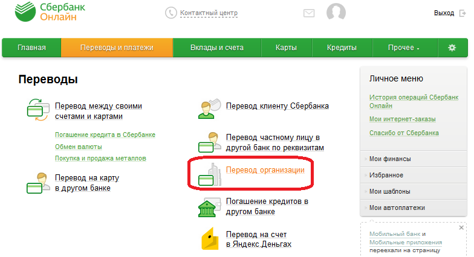Click Перевод клиенту Сбербанка link

(277, 106)
